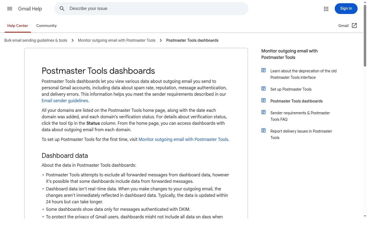Viewport: 367px width, 242px height.
Task: Follow Monitor outgoing email with Postmaster Tools body link
Action: point(183,139)
